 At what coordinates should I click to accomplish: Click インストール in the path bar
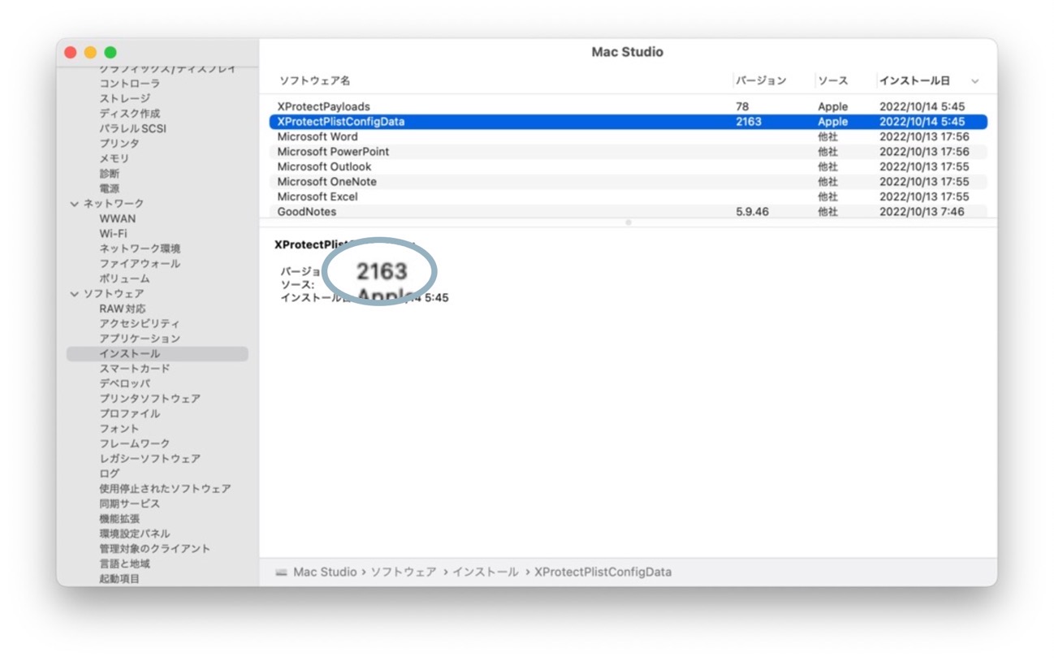click(x=486, y=572)
